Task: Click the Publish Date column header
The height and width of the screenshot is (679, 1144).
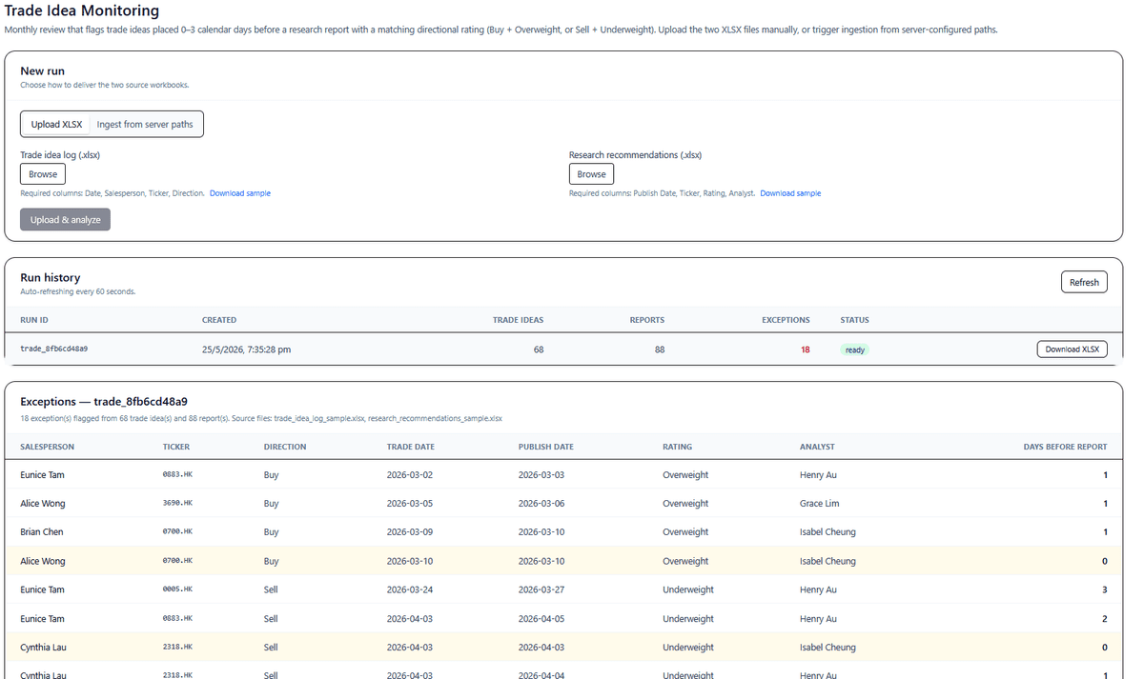Action: pos(546,447)
